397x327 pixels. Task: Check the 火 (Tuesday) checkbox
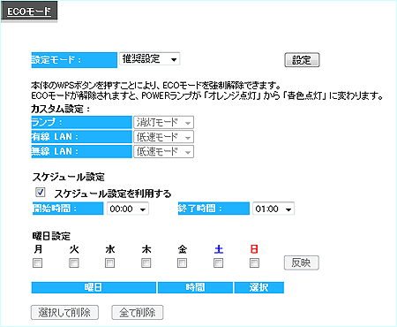(74, 262)
